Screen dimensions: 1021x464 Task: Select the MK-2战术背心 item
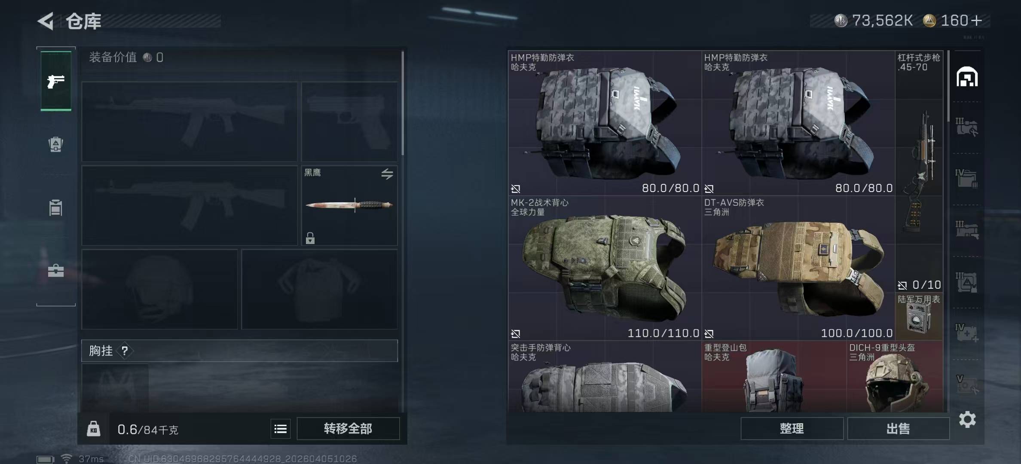tap(605, 268)
